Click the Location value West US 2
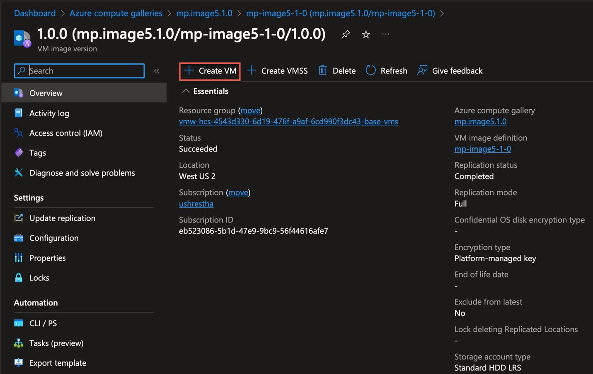Screen dimensions: 593x374 coord(197,176)
